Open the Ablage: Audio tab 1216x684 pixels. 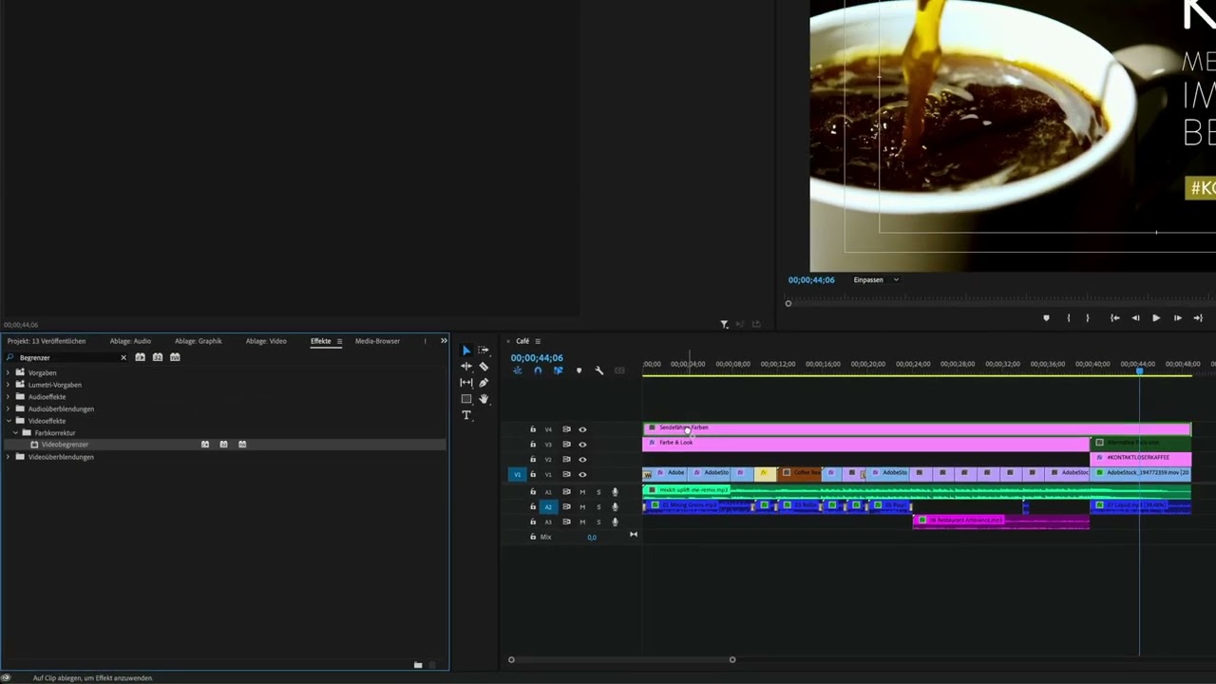click(x=130, y=341)
